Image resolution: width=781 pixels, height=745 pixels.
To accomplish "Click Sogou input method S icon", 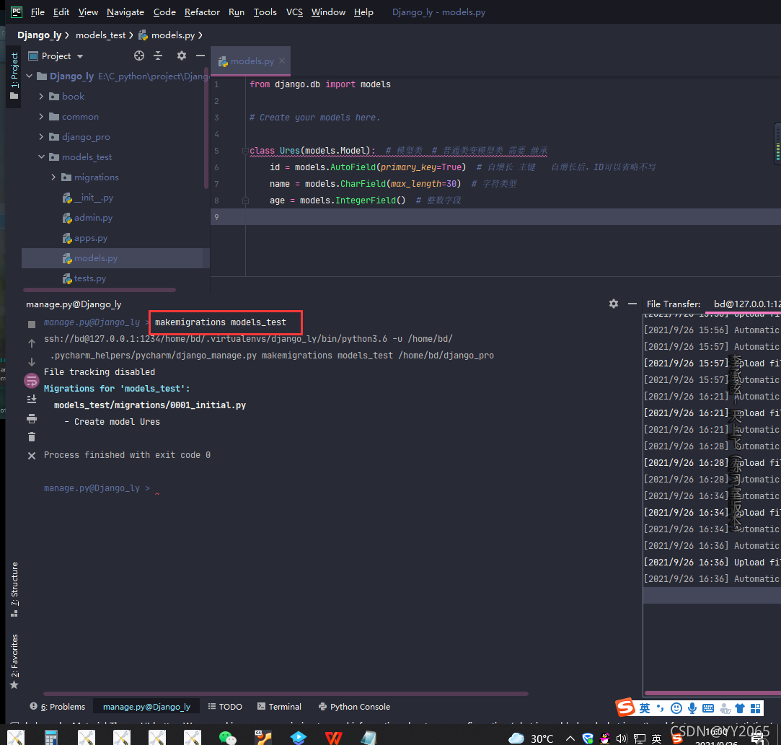I will coord(625,707).
